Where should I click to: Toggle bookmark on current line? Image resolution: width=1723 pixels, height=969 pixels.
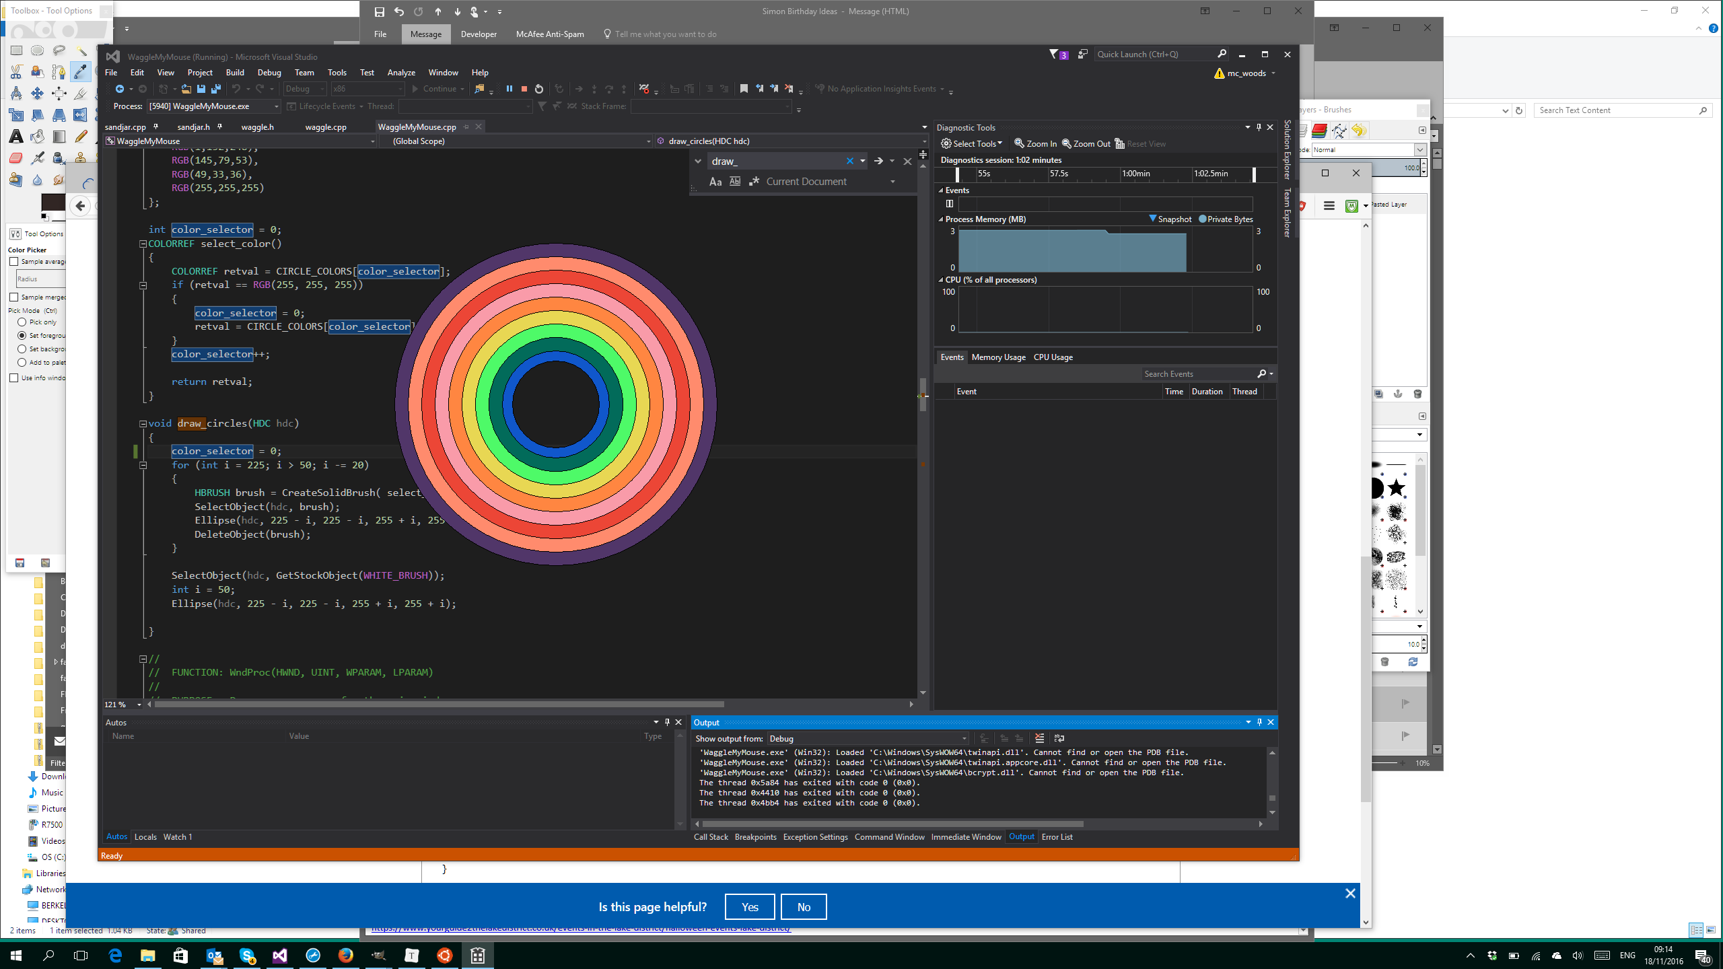[x=744, y=89]
